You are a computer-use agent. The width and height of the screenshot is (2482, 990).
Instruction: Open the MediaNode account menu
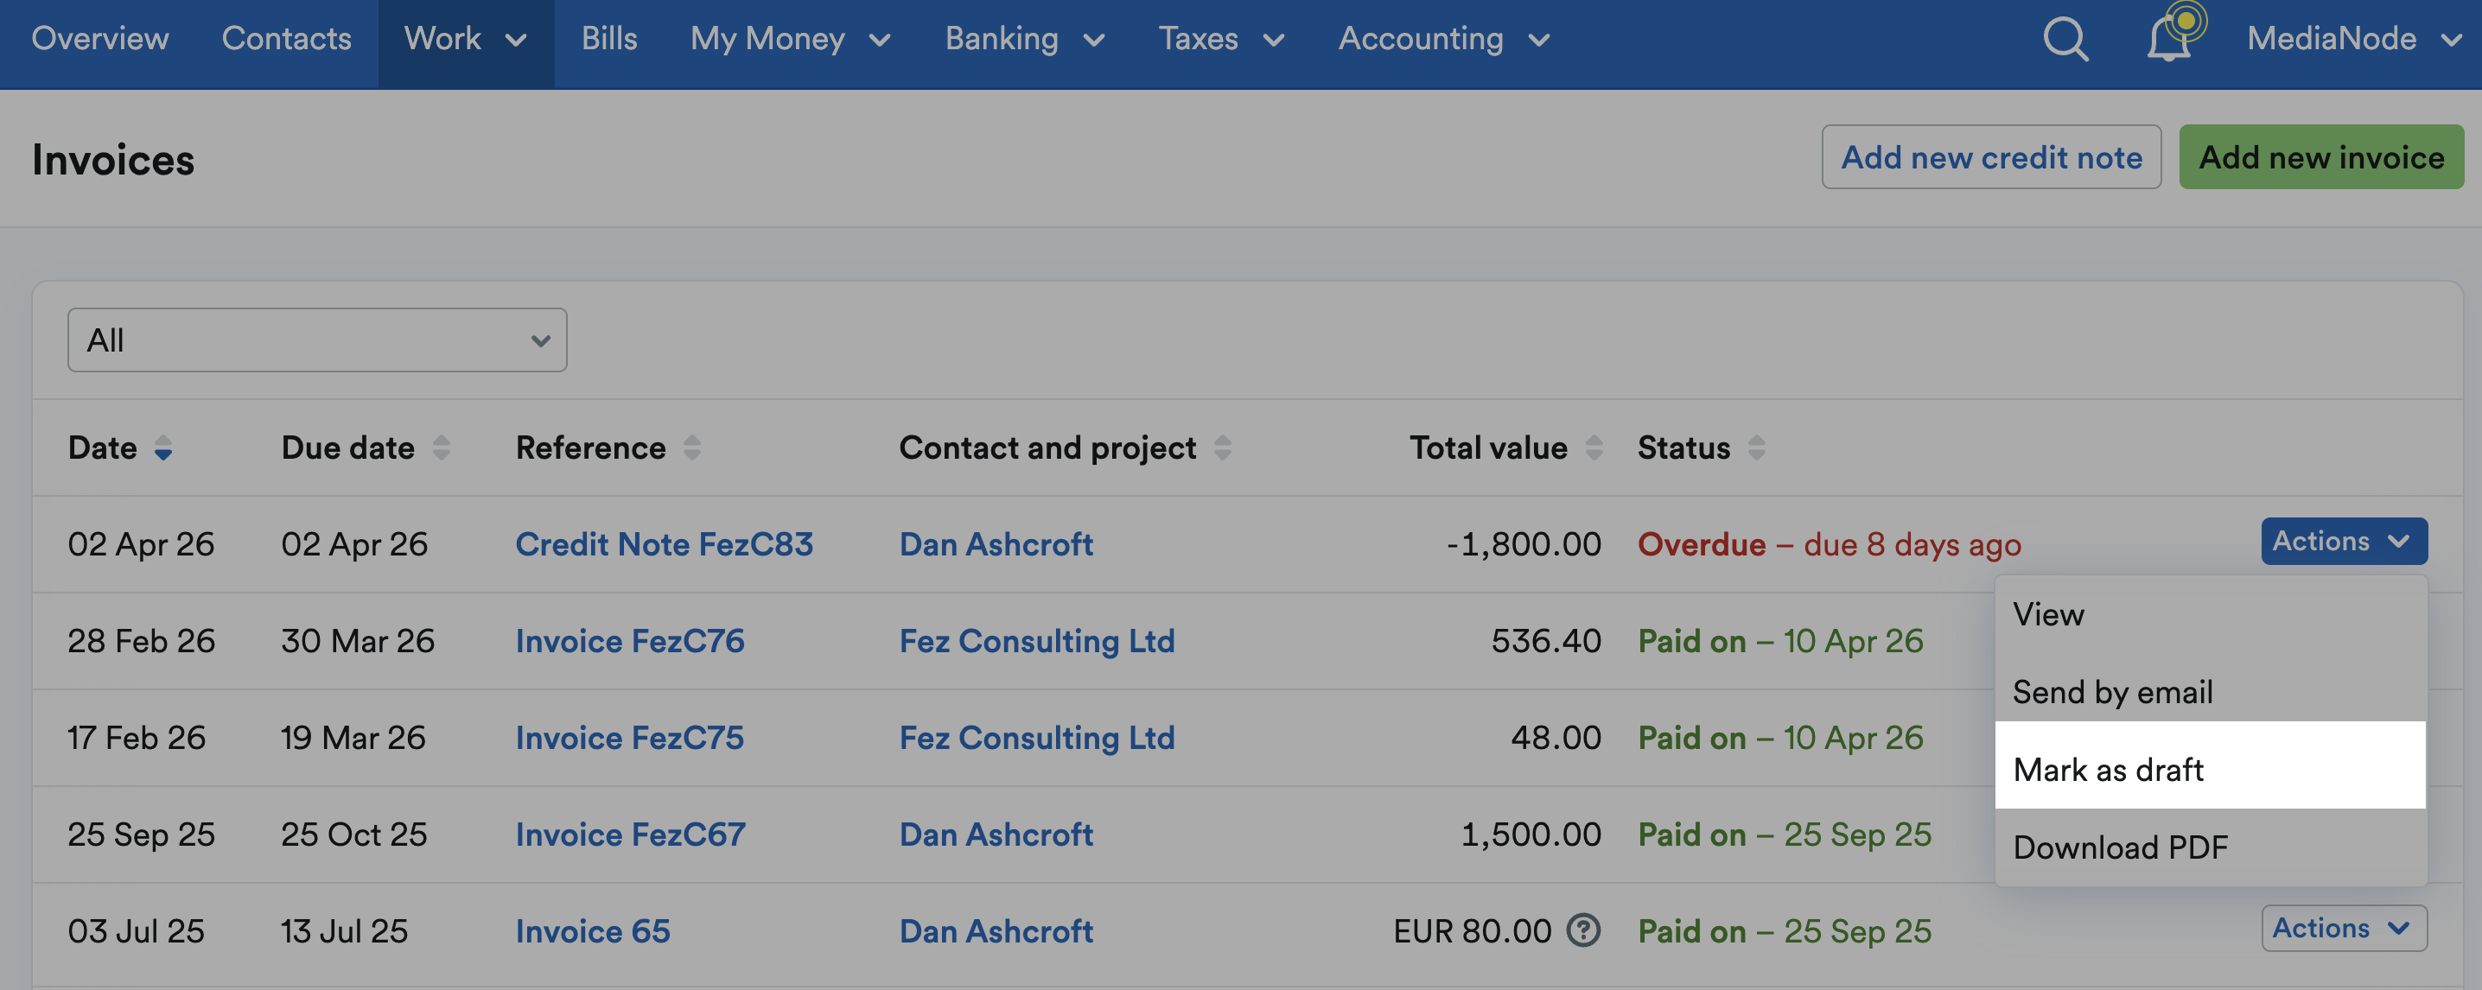[x=2353, y=40]
